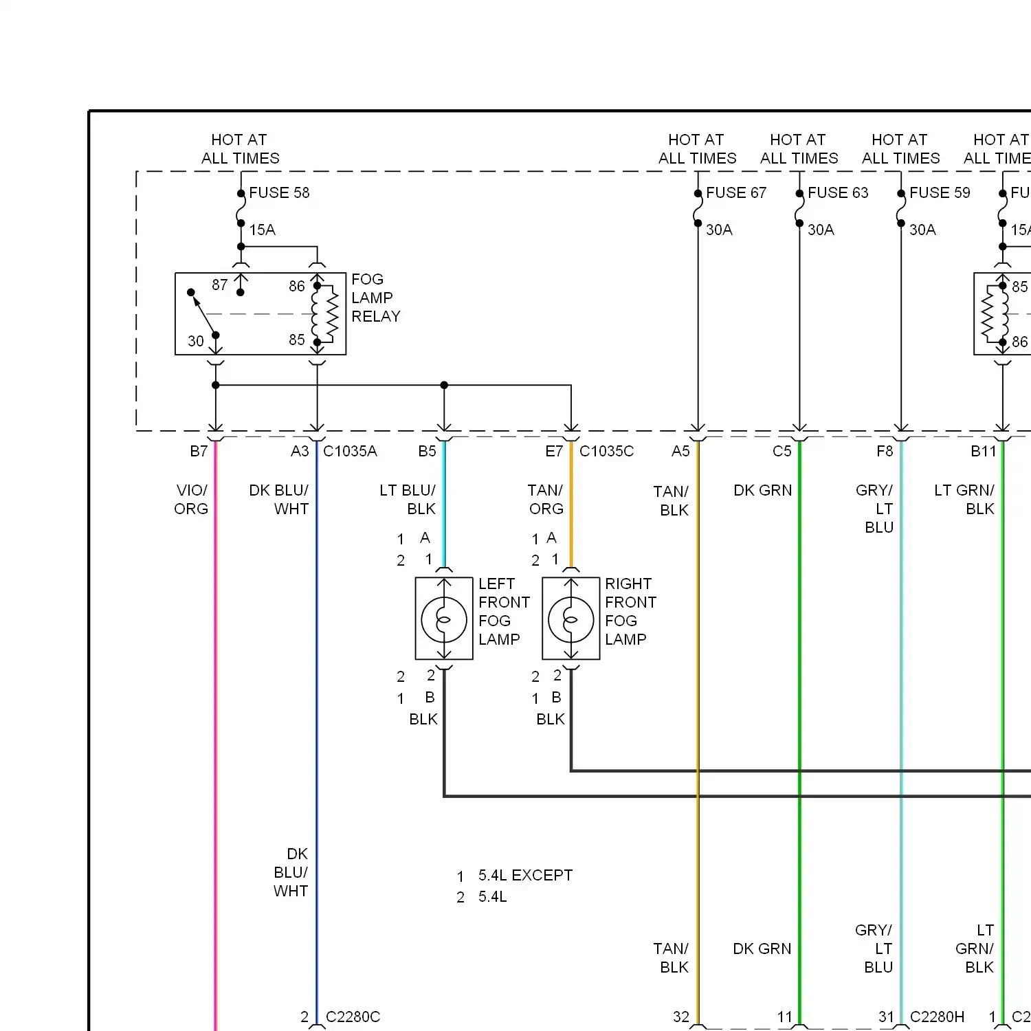Select connector pin label A5
Screen dimensions: 1031x1031
pyautogui.click(x=680, y=451)
